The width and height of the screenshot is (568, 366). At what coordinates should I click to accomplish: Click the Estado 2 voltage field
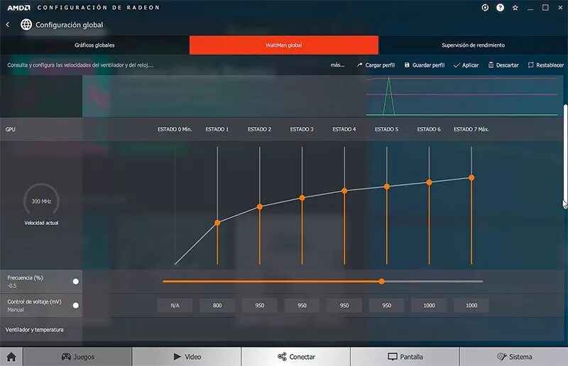click(x=259, y=306)
